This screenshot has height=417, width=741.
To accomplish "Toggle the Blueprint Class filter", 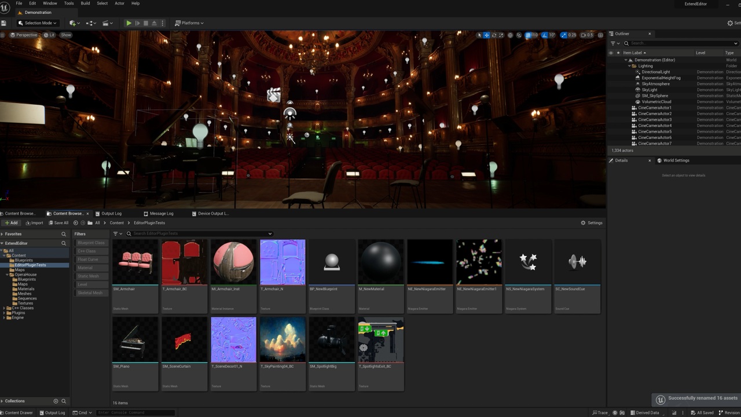I will tap(91, 243).
